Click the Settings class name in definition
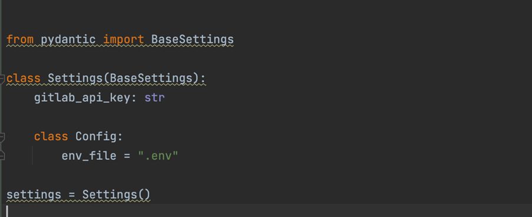 click(x=75, y=78)
